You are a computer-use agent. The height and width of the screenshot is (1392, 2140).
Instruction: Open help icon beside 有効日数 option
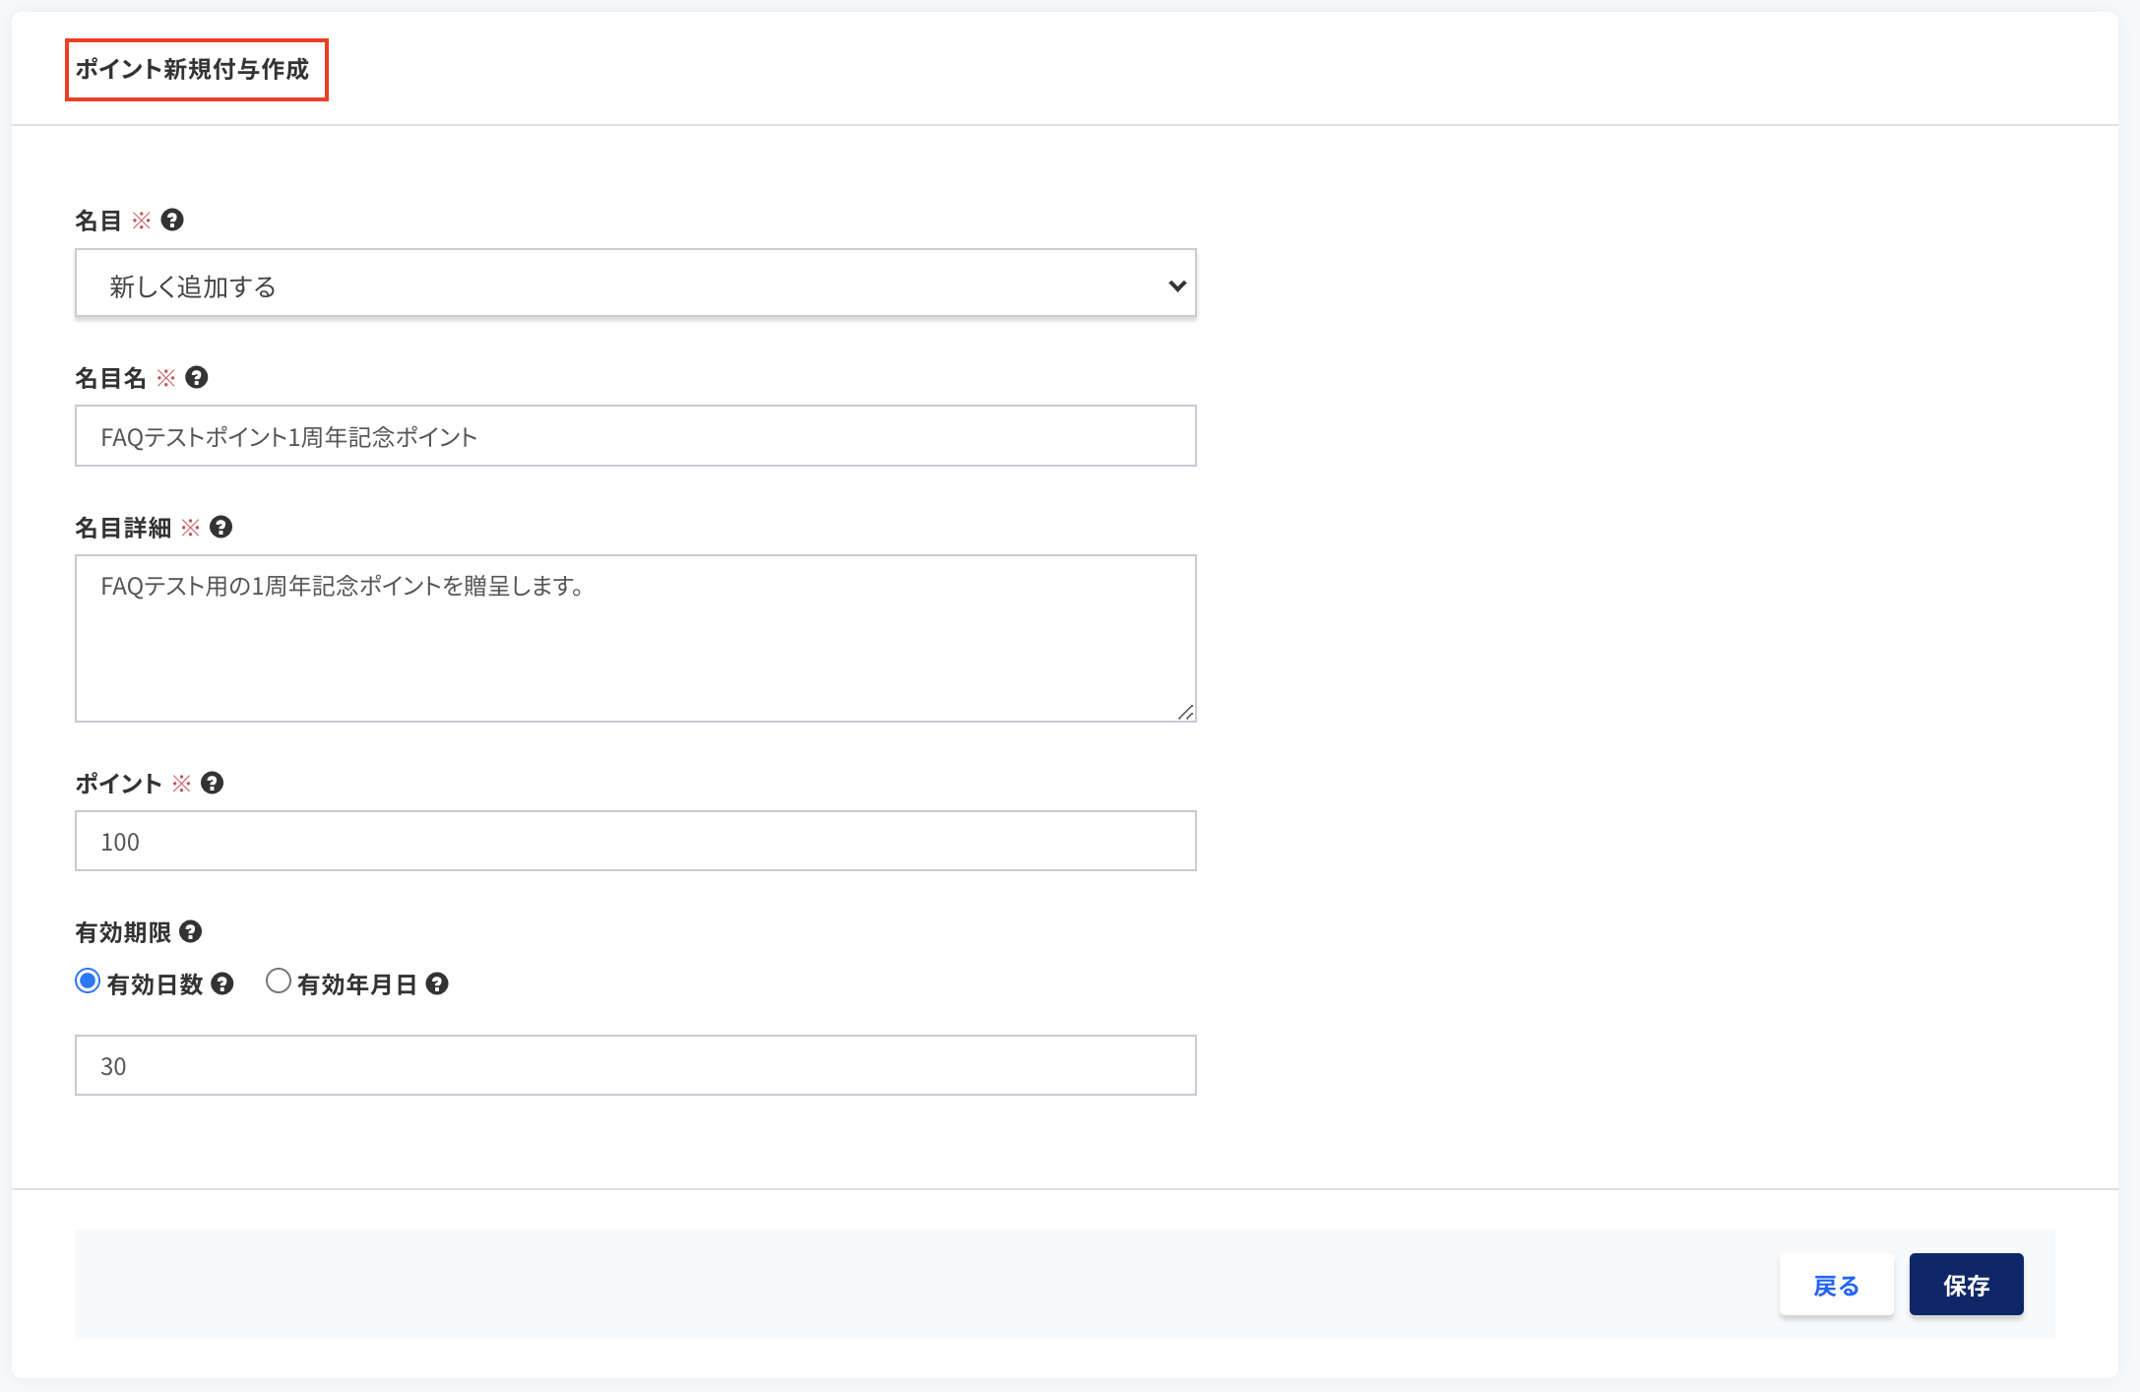pyautogui.click(x=222, y=983)
